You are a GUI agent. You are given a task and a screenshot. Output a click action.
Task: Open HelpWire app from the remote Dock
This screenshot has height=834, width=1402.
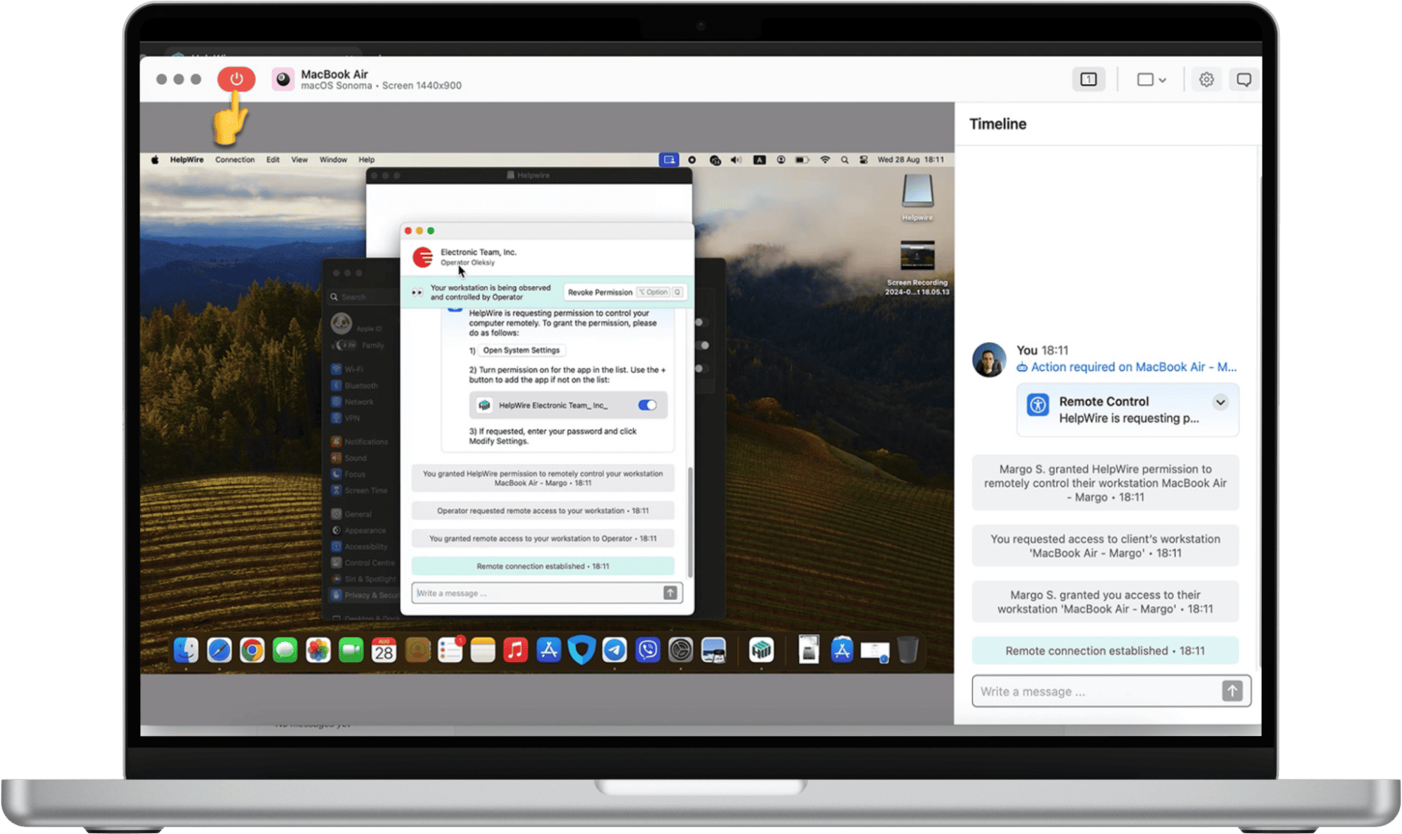tap(761, 650)
